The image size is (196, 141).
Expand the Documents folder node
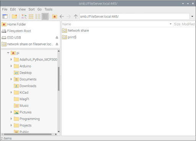pos(11,79)
